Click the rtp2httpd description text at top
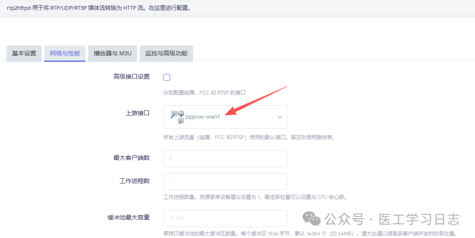This screenshot has width=475, height=238. (99, 8)
